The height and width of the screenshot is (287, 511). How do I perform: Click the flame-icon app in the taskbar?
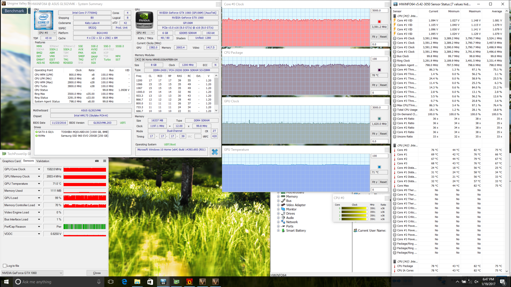(x=189, y=282)
